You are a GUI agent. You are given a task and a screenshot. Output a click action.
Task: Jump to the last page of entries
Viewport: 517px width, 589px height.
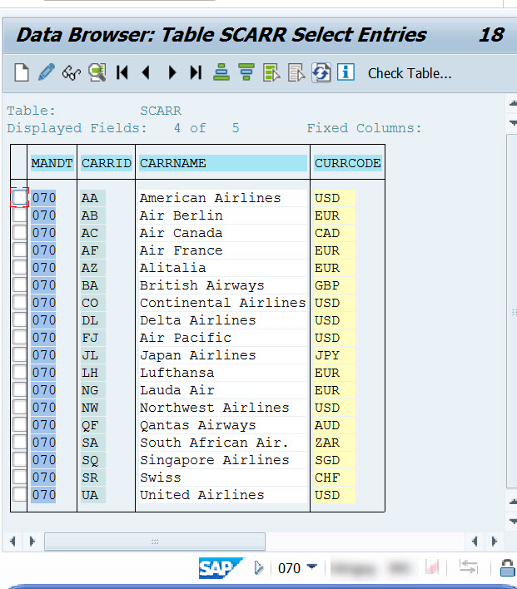point(196,72)
